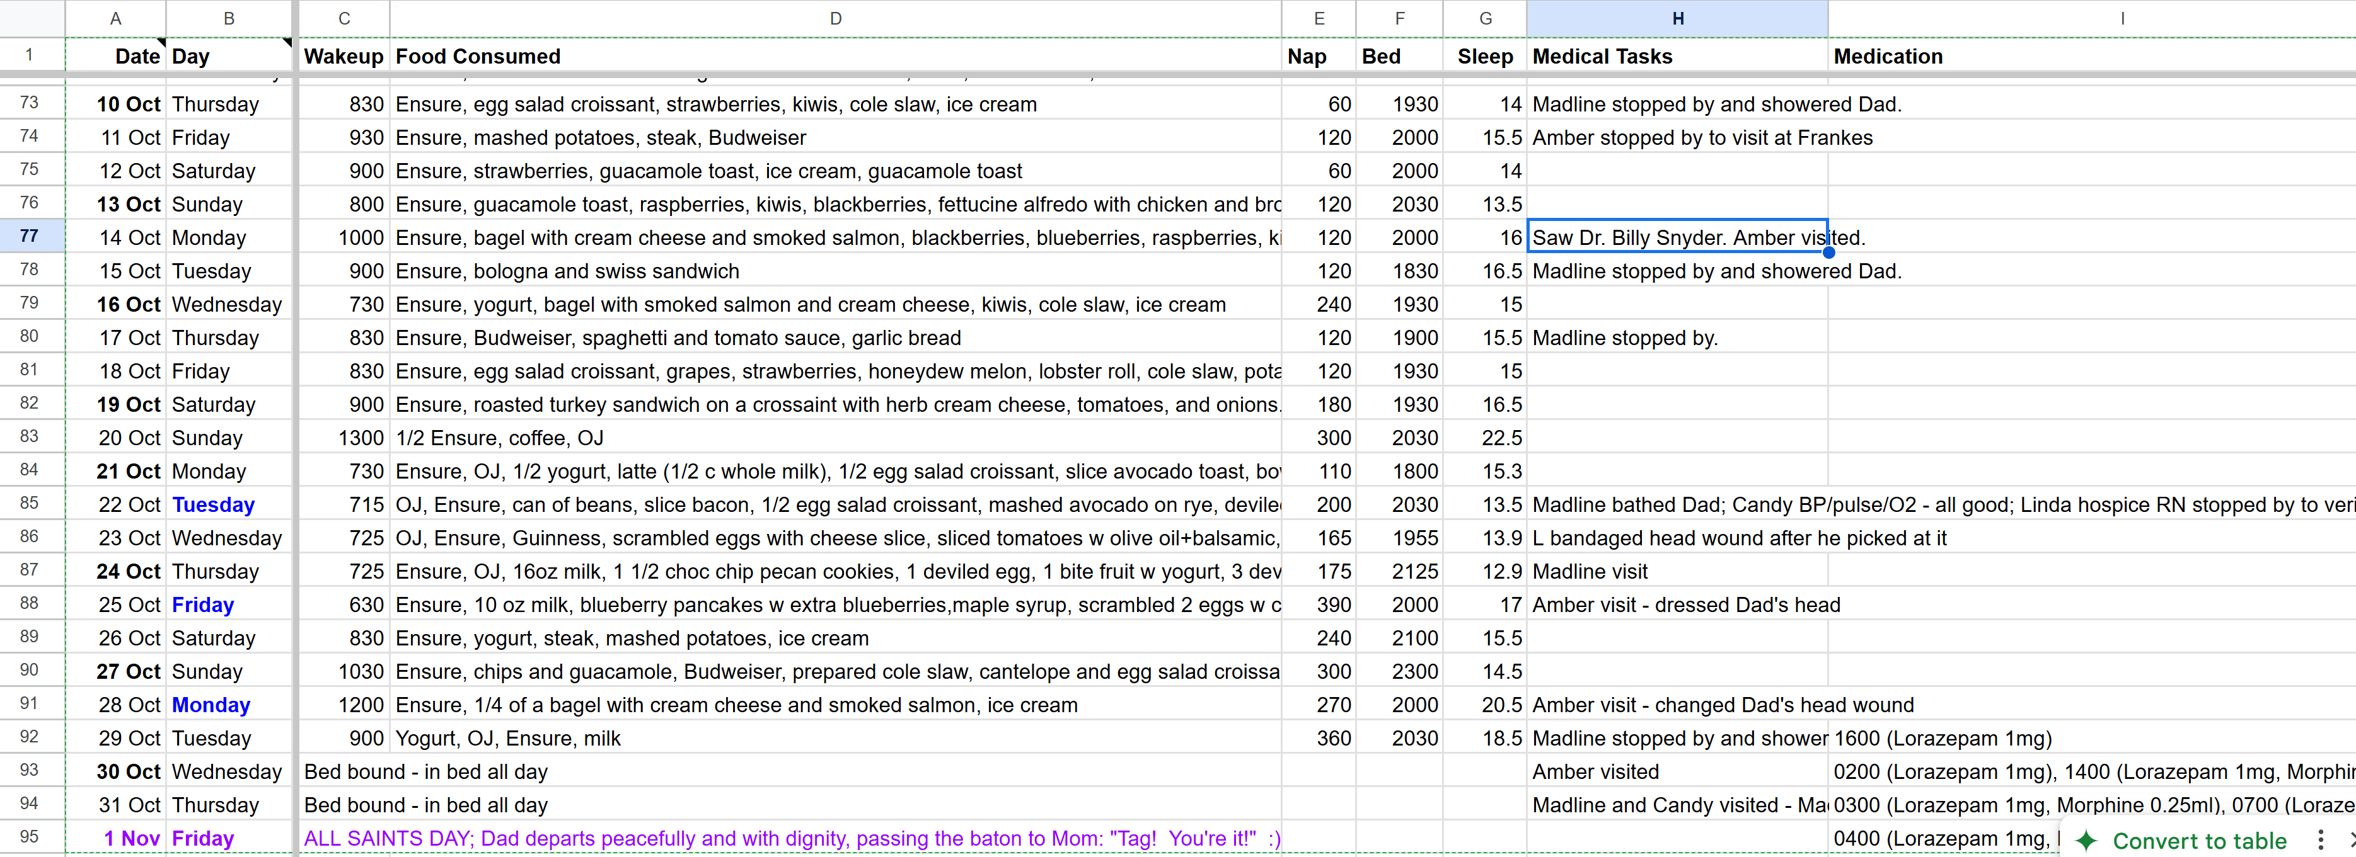This screenshot has width=2356, height=857.
Task: Click the note indicator on the Date header cell
Action: (x=162, y=42)
